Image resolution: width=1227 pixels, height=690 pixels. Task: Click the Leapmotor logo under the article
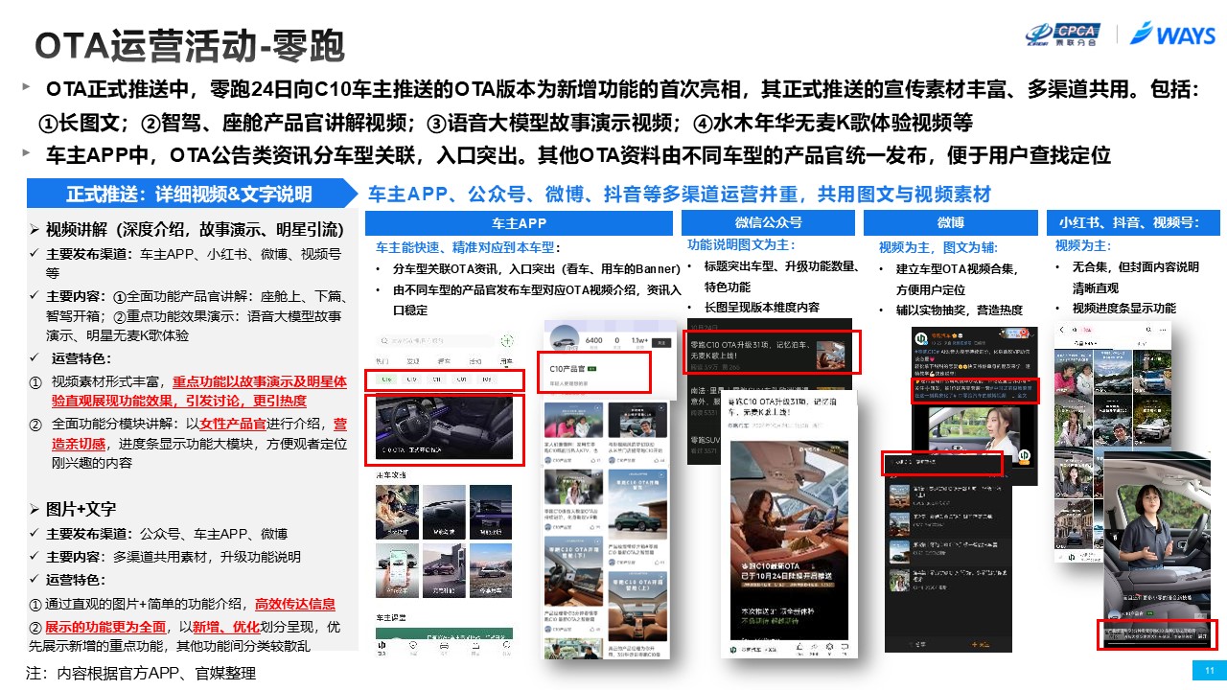pyautogui.click(x=733, y=650)
